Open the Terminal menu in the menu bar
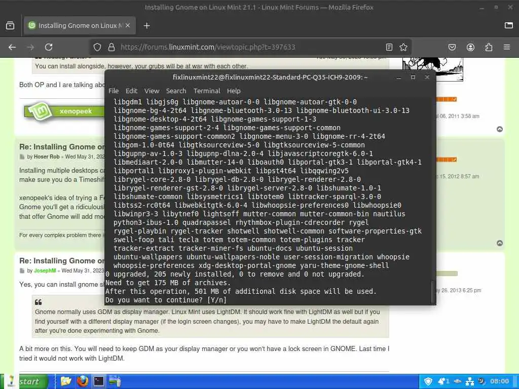The image size is (519, 389). click(207, 91)
